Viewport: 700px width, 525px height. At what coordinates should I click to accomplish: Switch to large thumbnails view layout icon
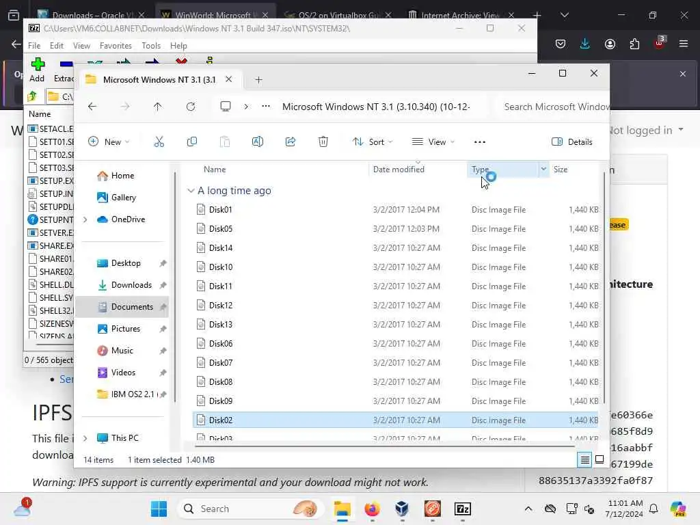click(x=600, y=459)
